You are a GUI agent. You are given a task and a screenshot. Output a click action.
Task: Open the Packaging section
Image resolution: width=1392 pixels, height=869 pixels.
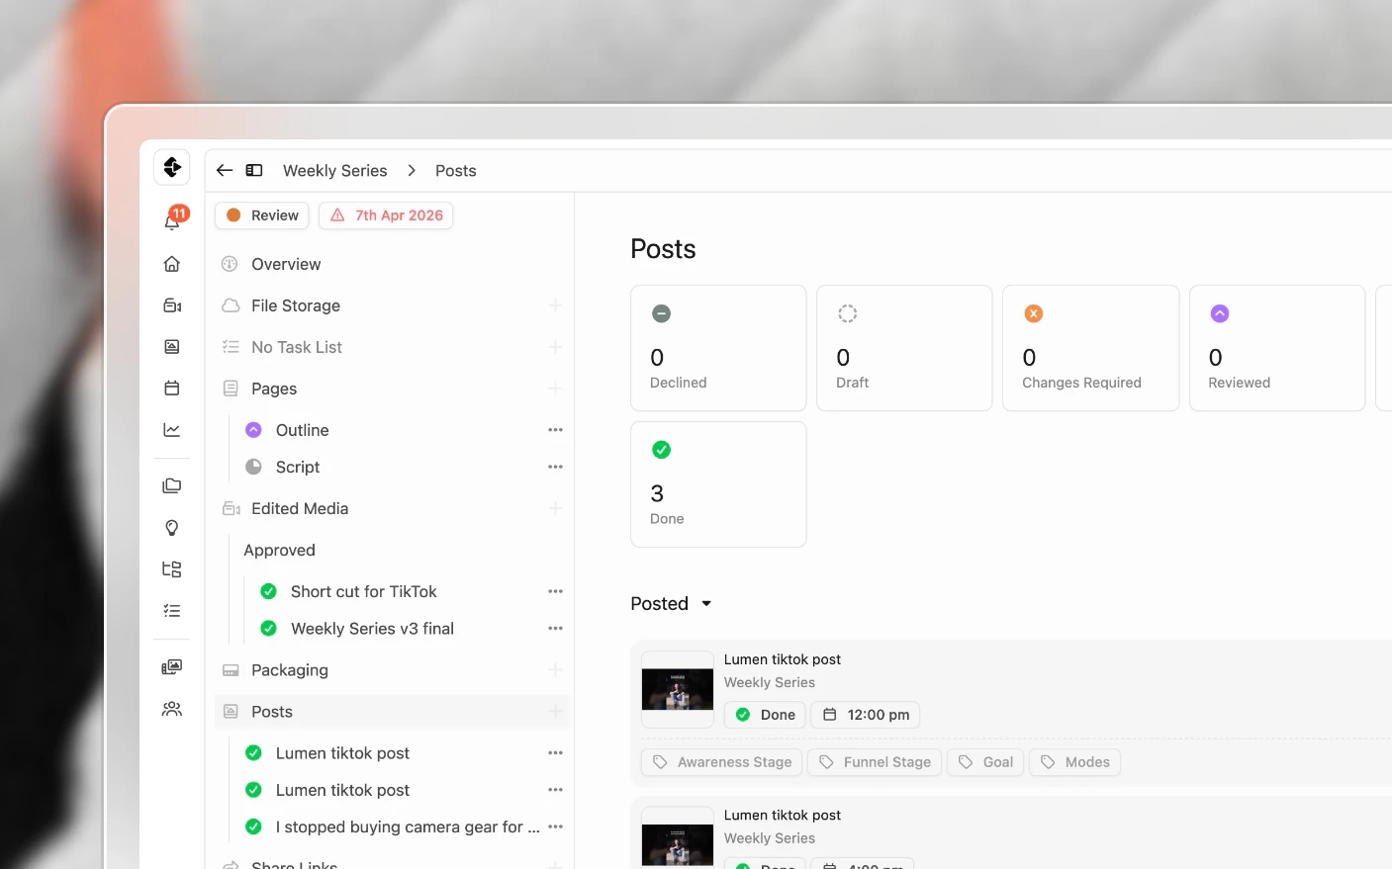point(290,670)
